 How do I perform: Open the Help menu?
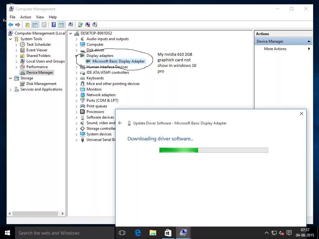click(53, 17)
